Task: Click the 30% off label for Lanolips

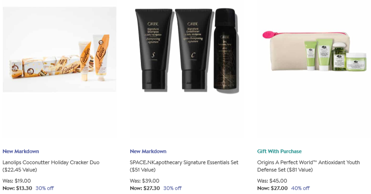Action: pyautogui.click(x=45, y=188)
